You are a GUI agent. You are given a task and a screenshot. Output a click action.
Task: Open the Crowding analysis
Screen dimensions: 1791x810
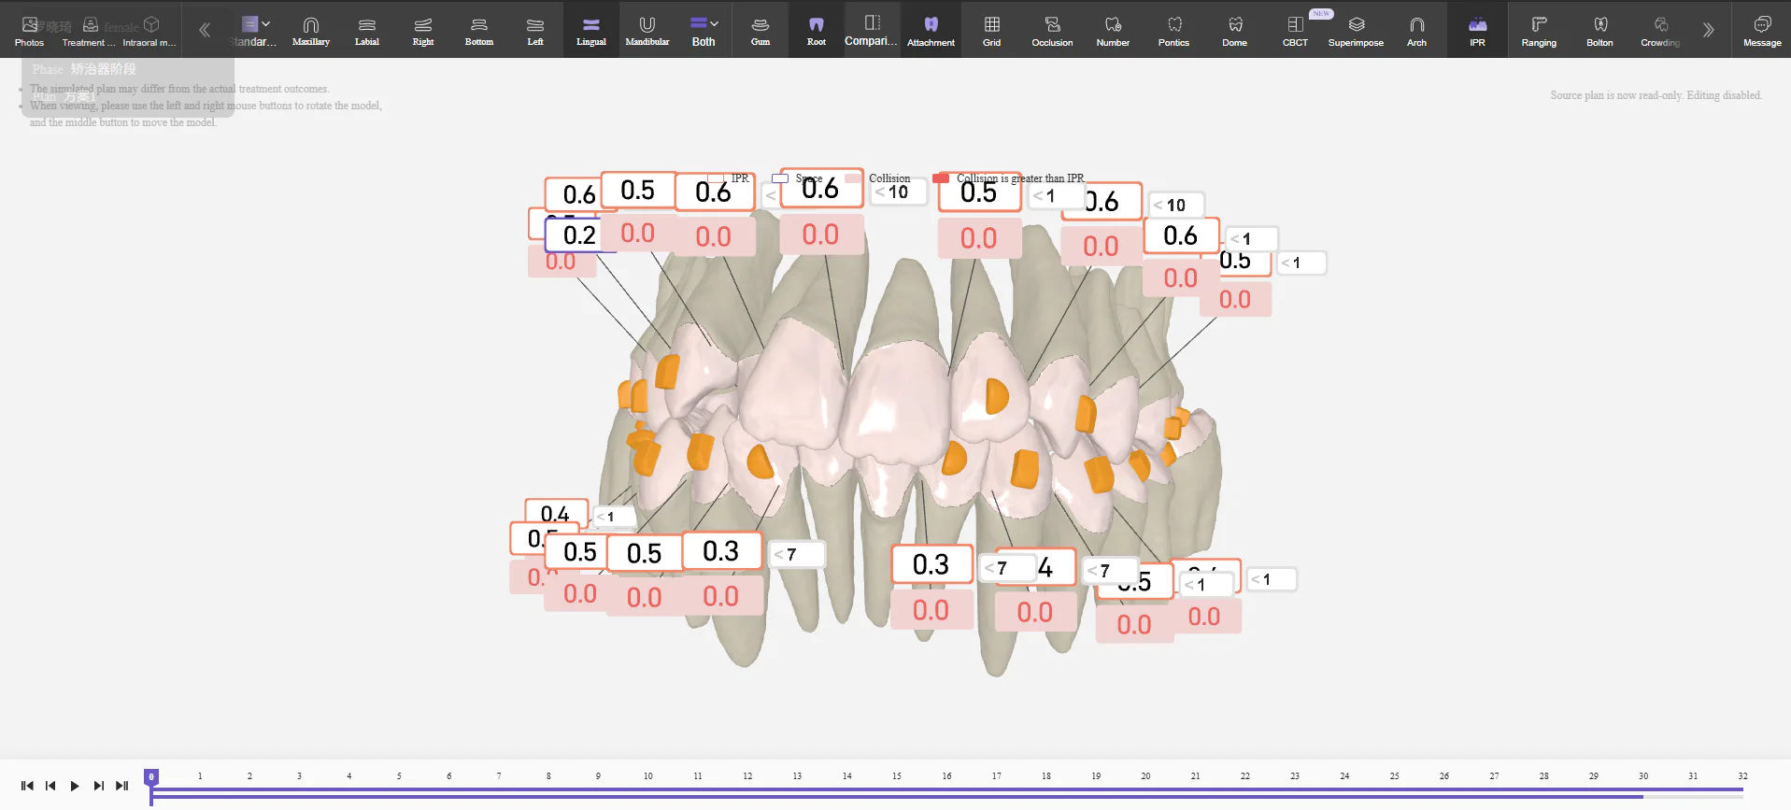tap(1660, 31)
